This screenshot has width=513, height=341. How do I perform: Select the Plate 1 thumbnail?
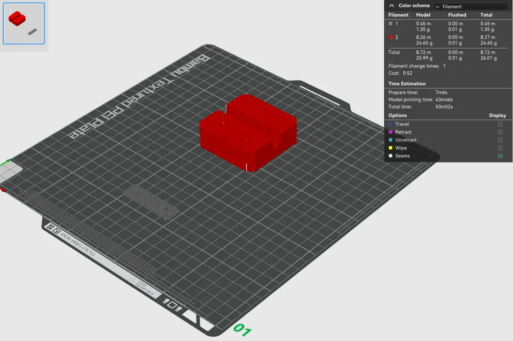(x=24, y=23)
